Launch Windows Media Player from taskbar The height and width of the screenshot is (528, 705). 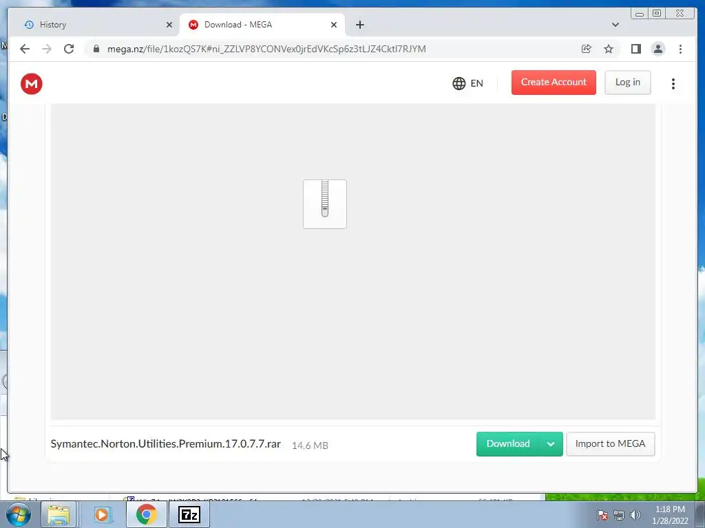click(102, 514)
